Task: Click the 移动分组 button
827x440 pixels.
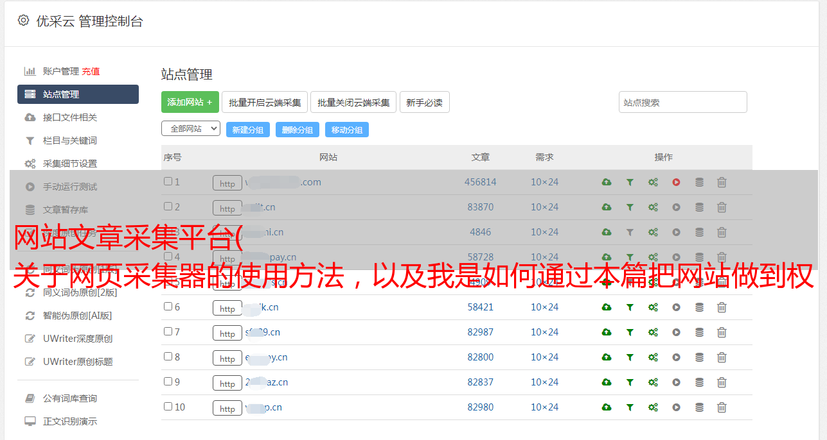Action: 347,130
